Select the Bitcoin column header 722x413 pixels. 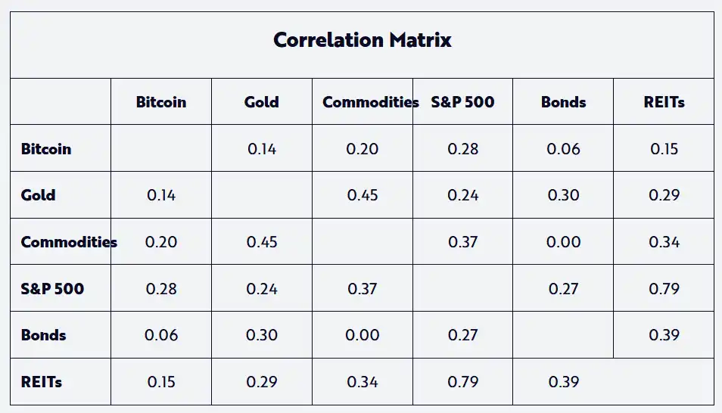coord(161,102)
